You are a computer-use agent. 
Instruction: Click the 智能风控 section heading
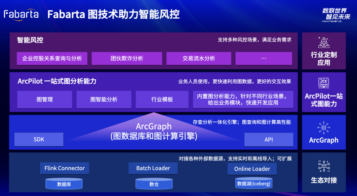coord(30,40)
